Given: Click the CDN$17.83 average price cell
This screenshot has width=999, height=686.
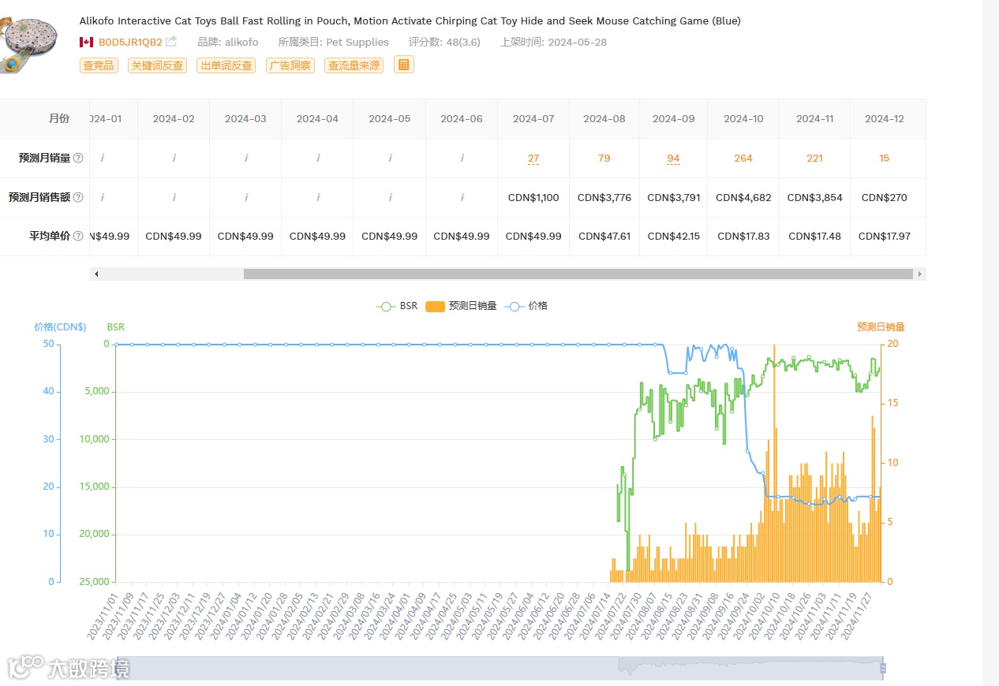Looking at the screenshot, I should (743, 236).
